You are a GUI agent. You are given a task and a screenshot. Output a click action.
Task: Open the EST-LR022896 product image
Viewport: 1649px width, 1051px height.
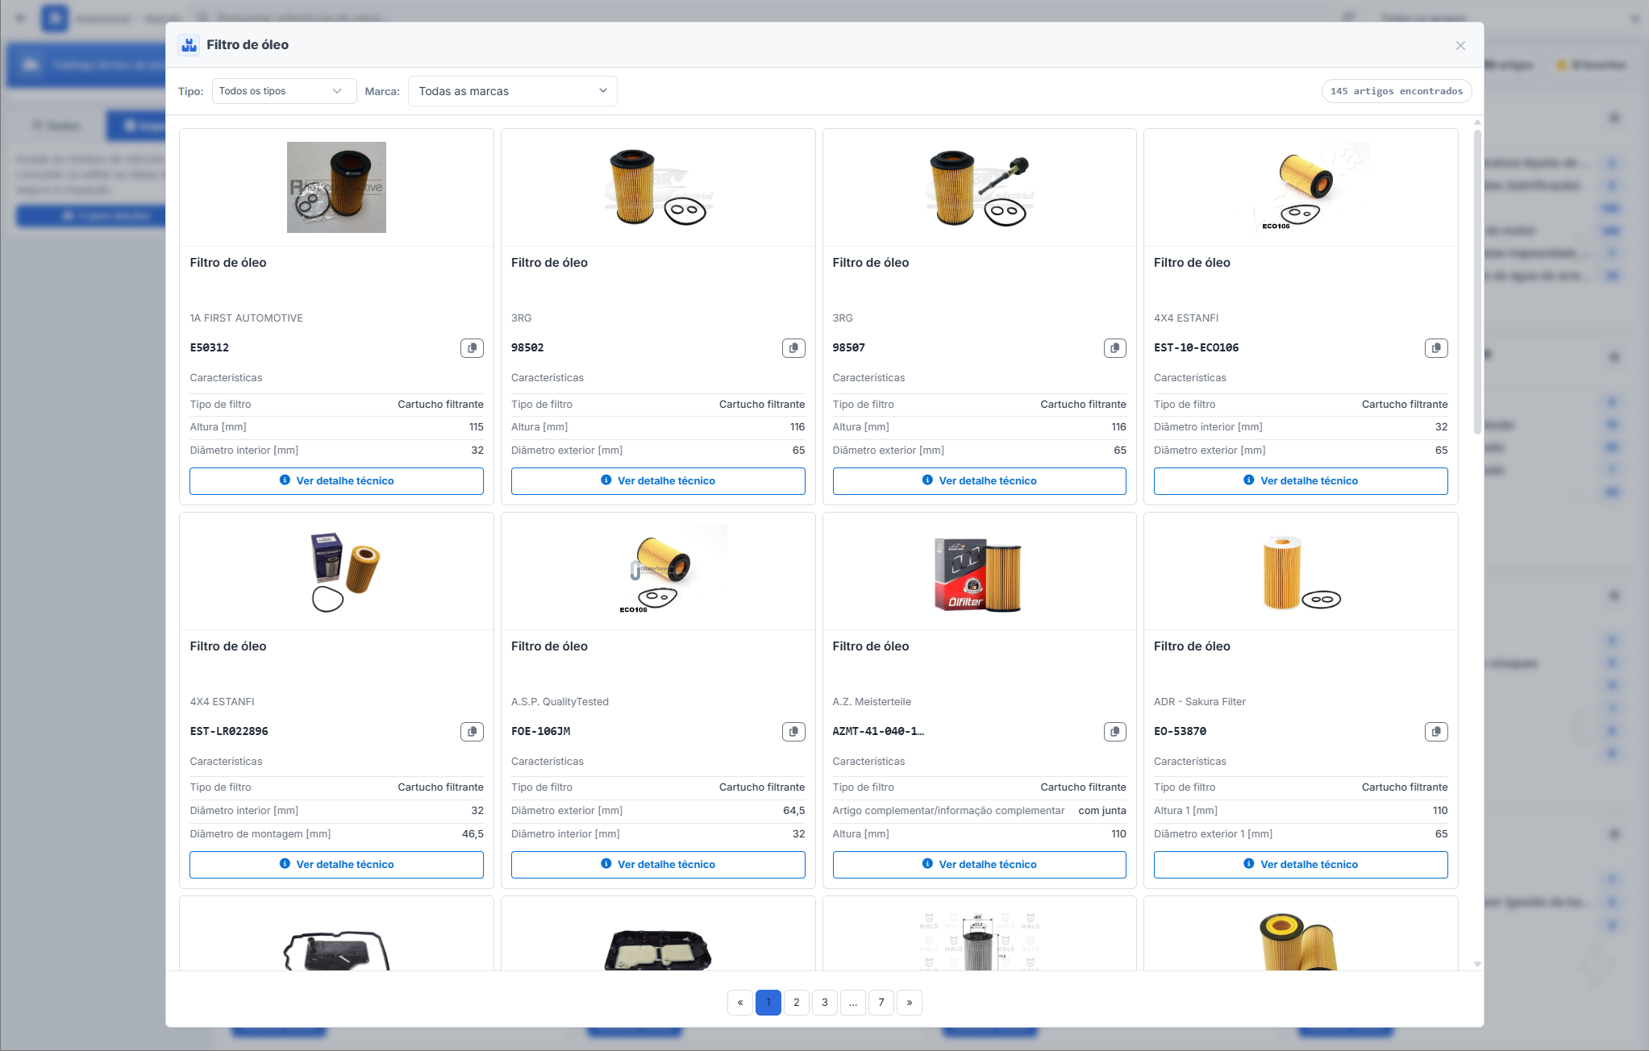point(345,571)
